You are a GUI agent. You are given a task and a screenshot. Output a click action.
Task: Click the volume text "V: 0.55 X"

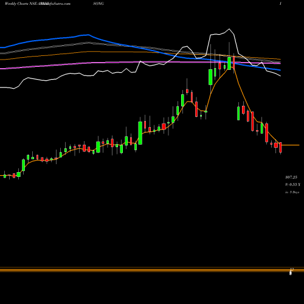coord(292,185)
